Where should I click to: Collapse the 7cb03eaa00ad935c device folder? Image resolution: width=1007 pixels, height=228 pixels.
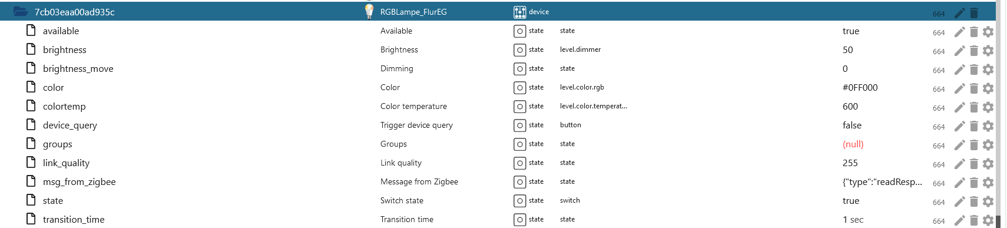coord(21,11)
